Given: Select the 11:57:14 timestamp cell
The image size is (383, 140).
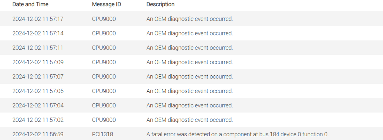Looking at the screenshot, I should click(38, 33).
